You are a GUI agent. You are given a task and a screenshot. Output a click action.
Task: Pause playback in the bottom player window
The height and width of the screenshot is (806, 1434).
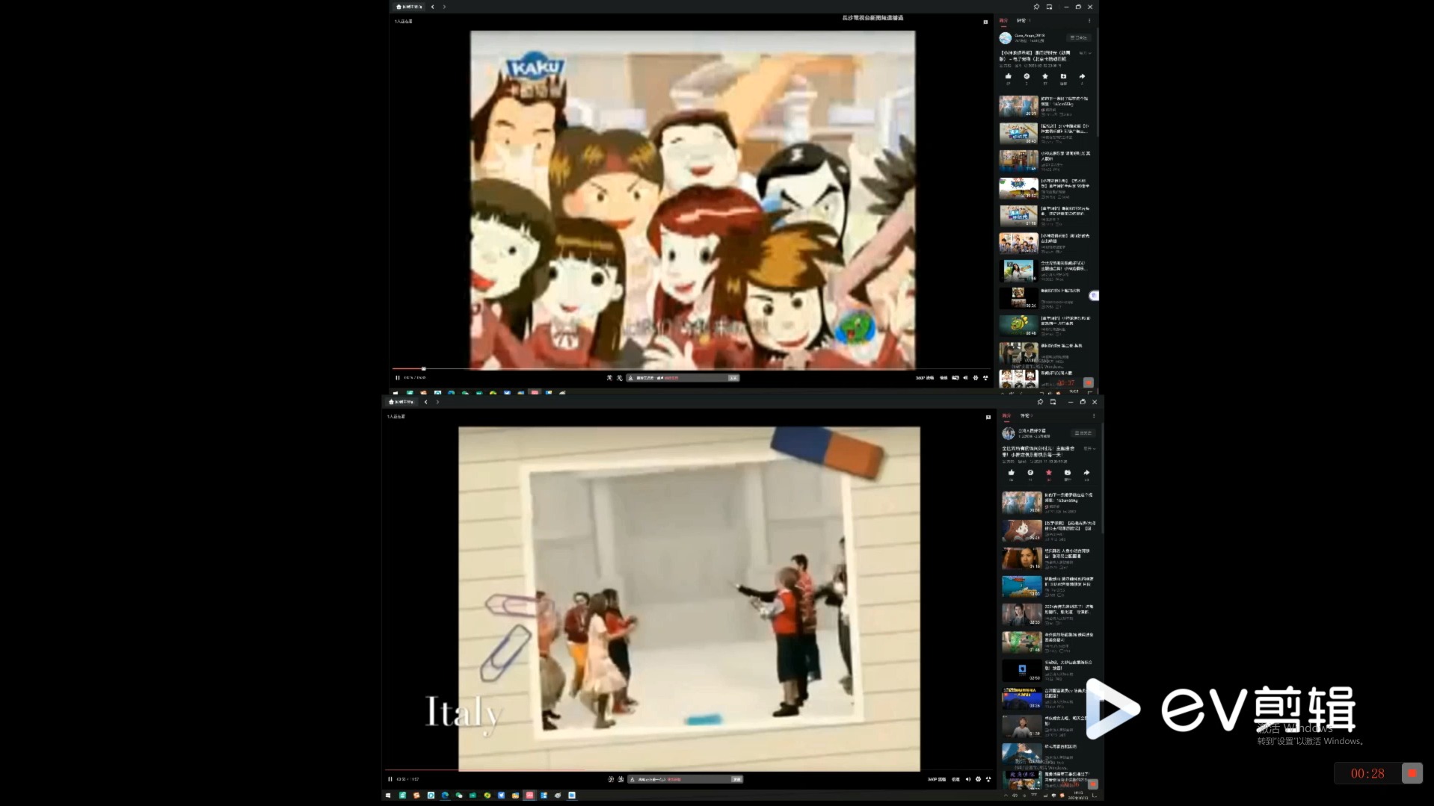click(x=390, y=779)
